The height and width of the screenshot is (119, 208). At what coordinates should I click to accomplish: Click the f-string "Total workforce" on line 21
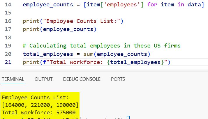[x=105, y=62]
